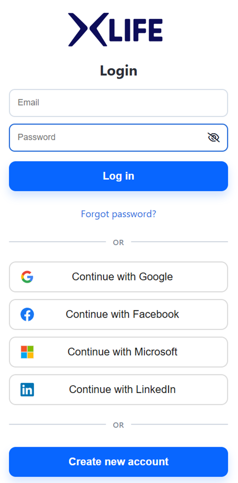Click the Google logo icon

coord(27,277)
